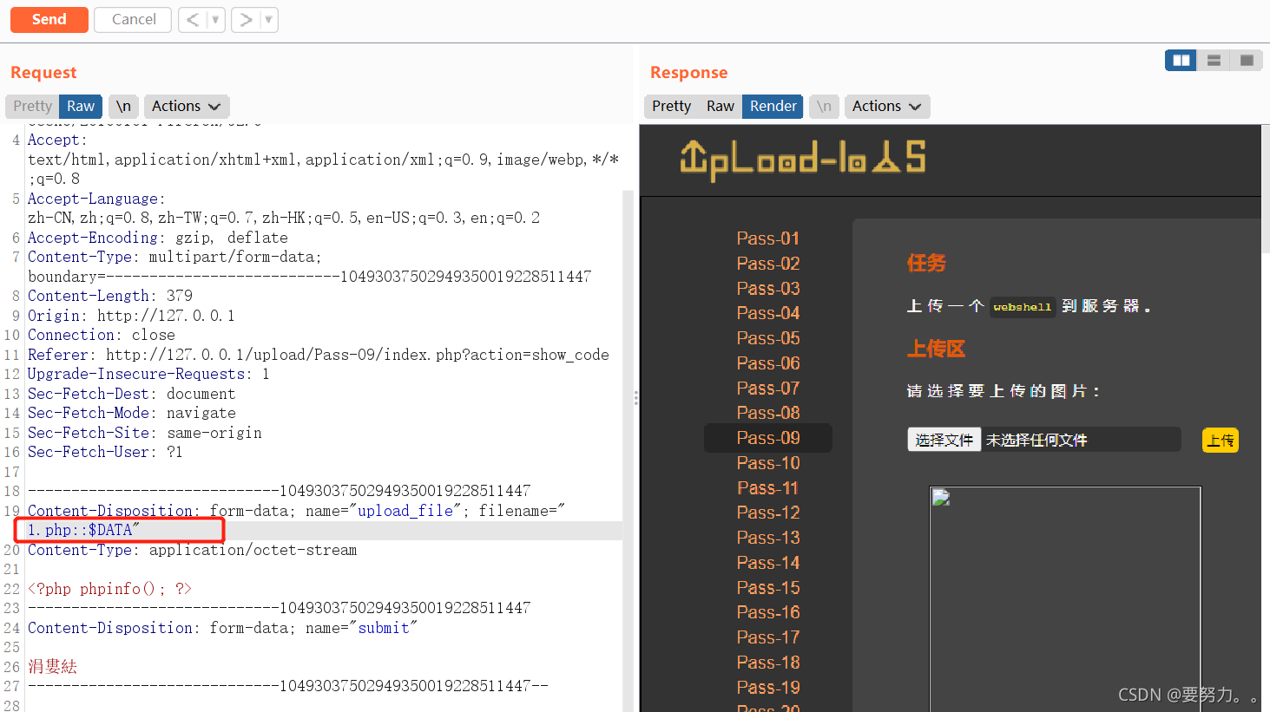Open the Pass-06 link
This screenshot has width=1270, height=712.
768,363
